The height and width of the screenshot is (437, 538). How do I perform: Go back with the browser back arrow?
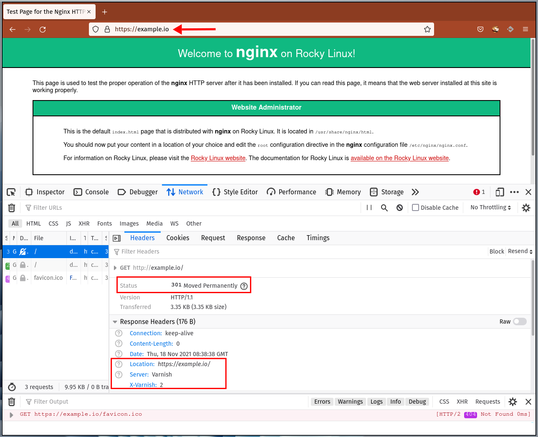(13, 29)
